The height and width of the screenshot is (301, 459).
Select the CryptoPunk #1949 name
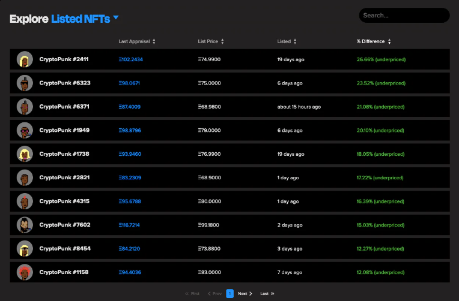tap(64, 130)
